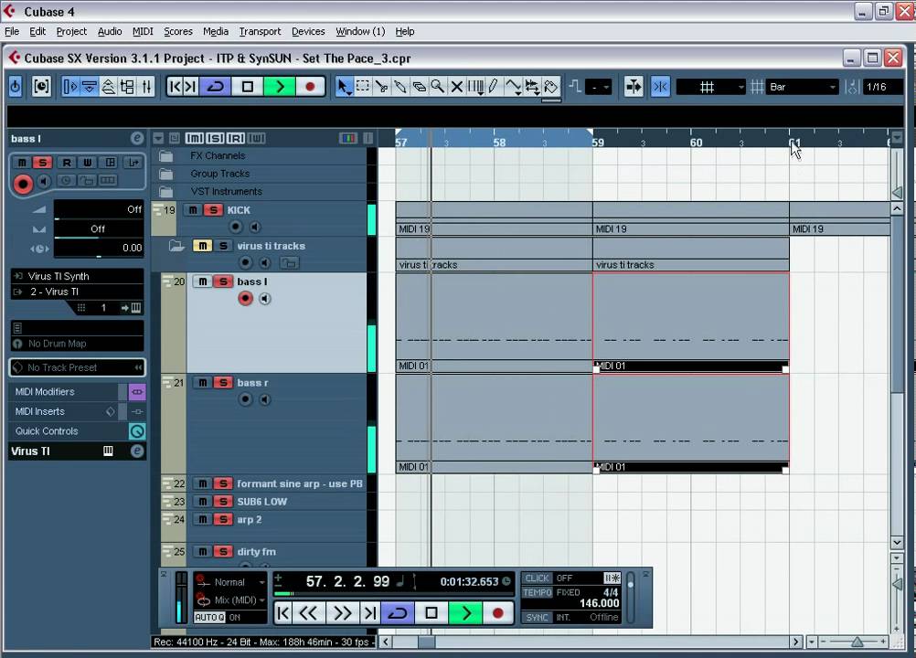Fast-forward in the transport panel
916x658 pixels.
342,613
